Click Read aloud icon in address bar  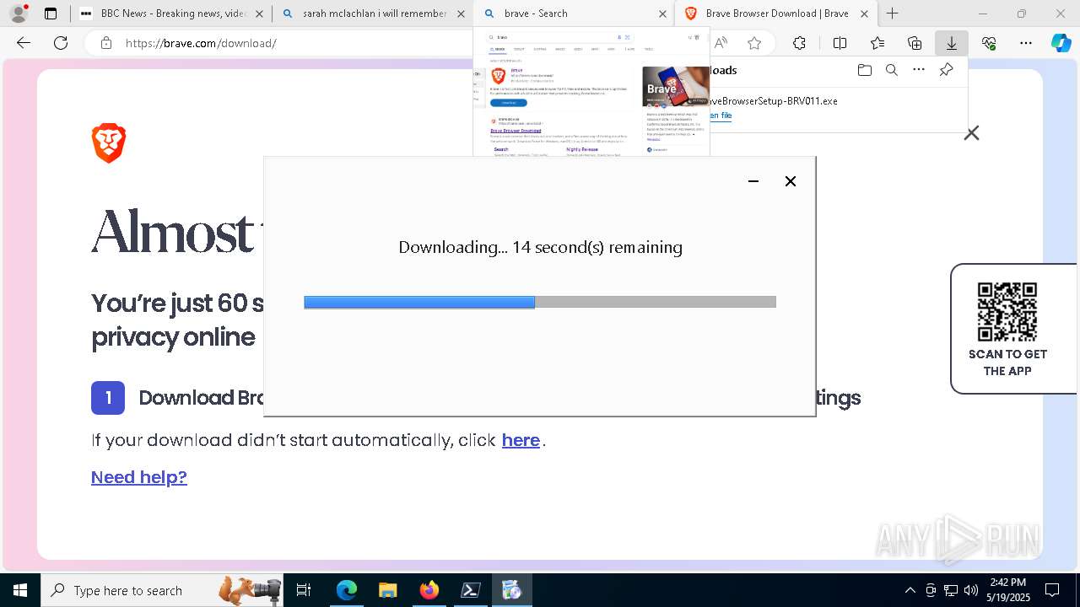721,43
